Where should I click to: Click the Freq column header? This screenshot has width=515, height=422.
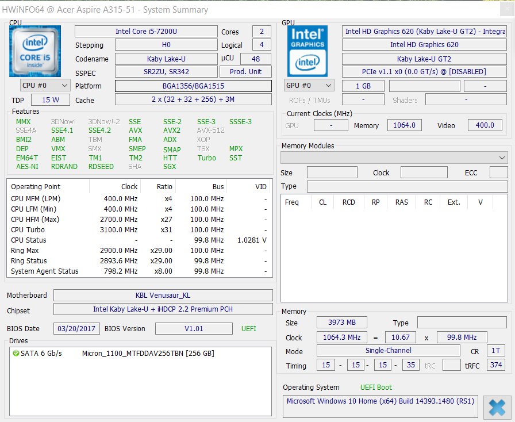[292, 202]
